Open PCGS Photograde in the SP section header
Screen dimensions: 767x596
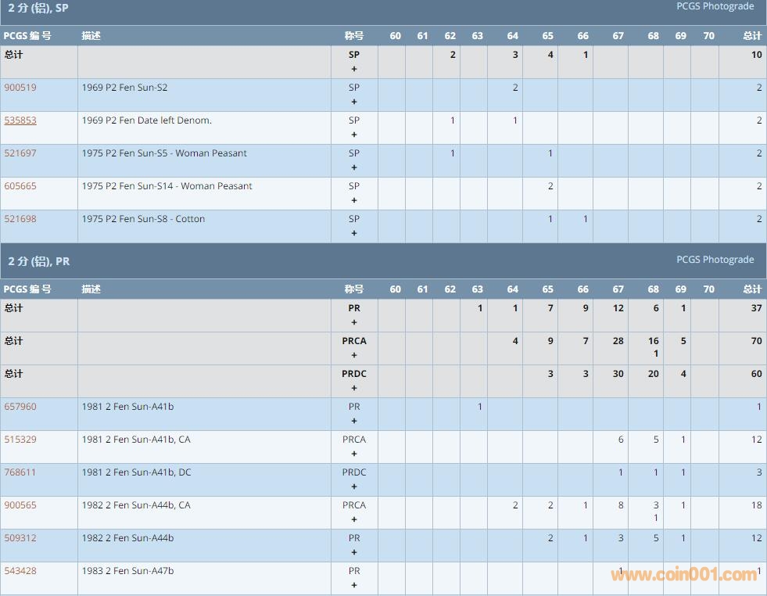click(x=715, y=6)
